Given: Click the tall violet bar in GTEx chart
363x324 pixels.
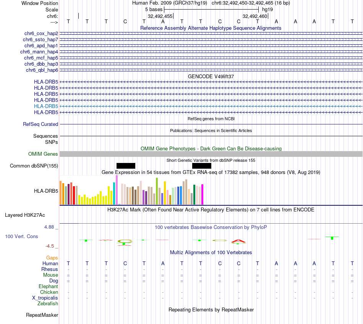Looking at the screenshot, I should coord(117,190).
